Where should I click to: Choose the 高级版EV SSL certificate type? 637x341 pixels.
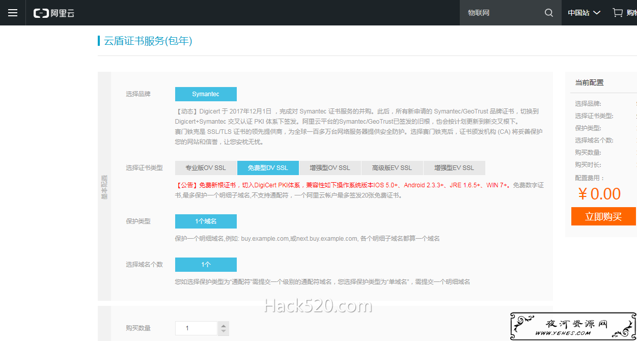[392, 168]
